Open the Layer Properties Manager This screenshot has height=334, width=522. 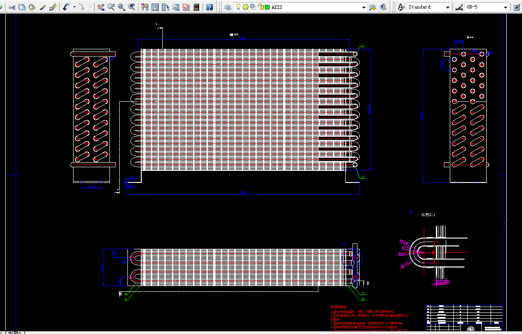(228, 7)
